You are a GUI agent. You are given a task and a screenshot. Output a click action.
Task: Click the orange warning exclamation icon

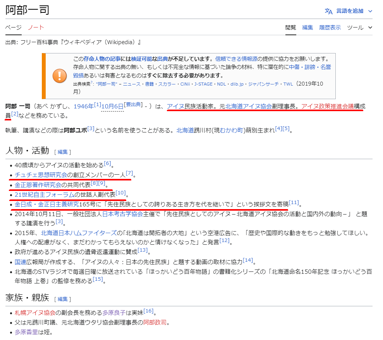pyautogui.click(x=60, y=76)
